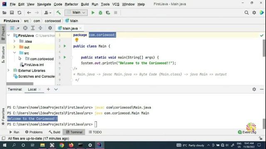
Task: Reload all files from disk
Action: 20,13
